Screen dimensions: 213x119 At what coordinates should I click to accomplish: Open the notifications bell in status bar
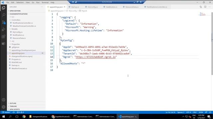210,112
